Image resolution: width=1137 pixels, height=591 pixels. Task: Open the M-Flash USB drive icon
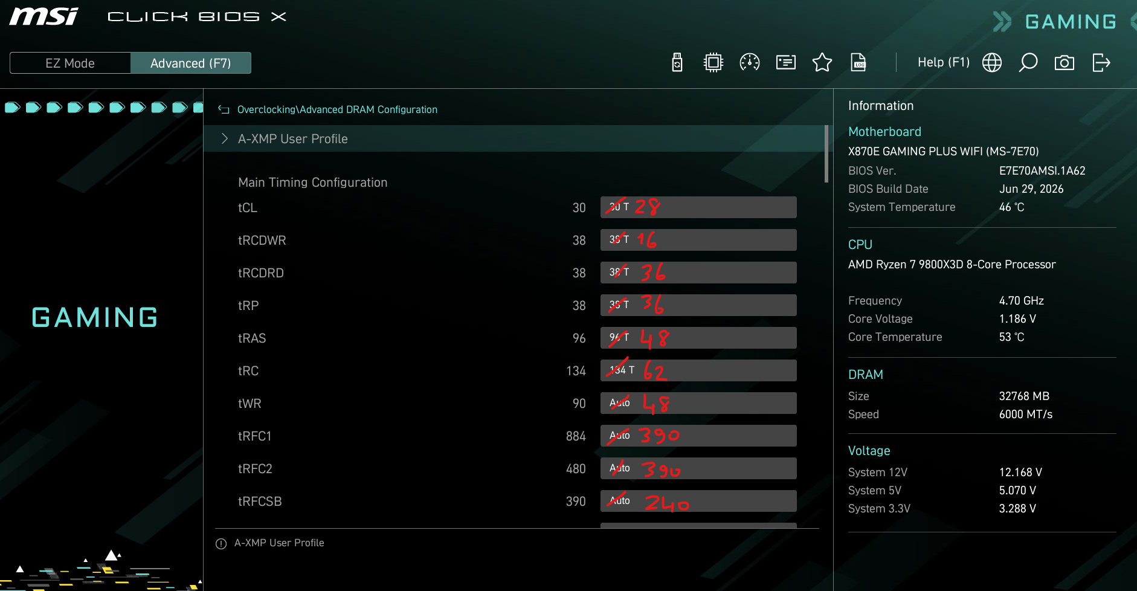677,62
